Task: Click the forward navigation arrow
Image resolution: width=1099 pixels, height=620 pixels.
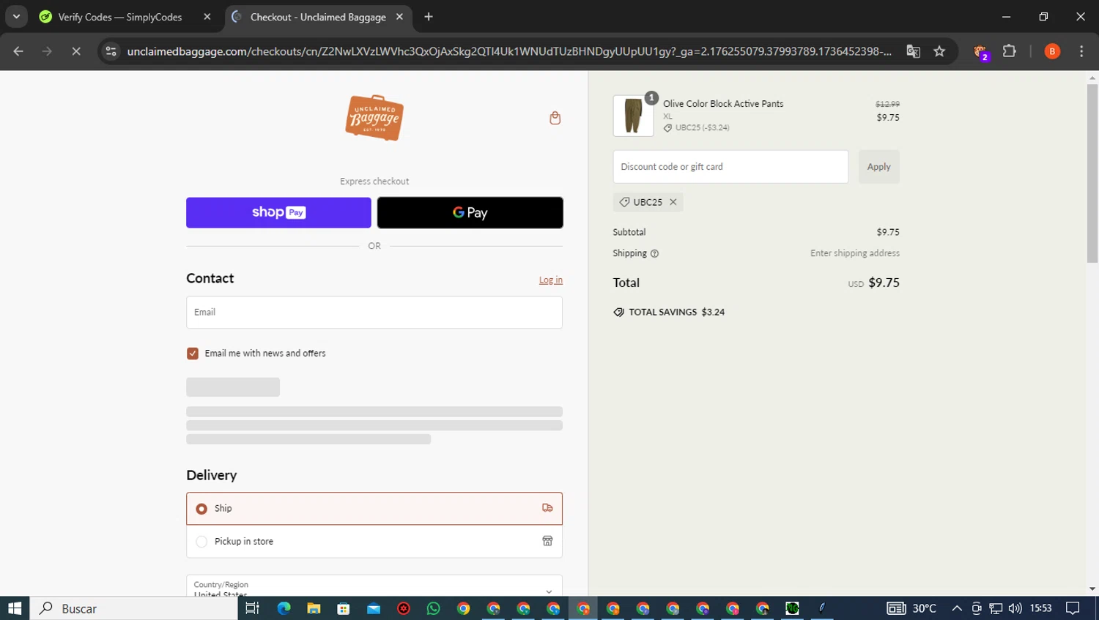Action: click(x=47, y=51)
